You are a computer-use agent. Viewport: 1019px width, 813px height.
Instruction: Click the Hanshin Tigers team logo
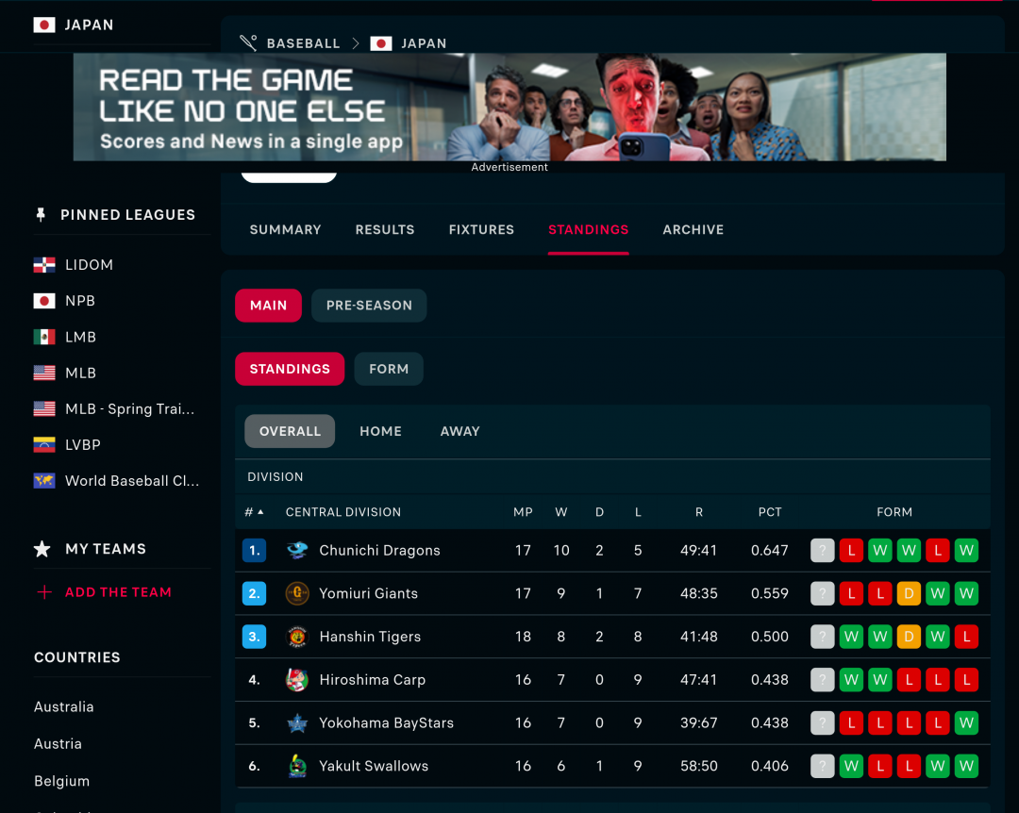point(297,638)
